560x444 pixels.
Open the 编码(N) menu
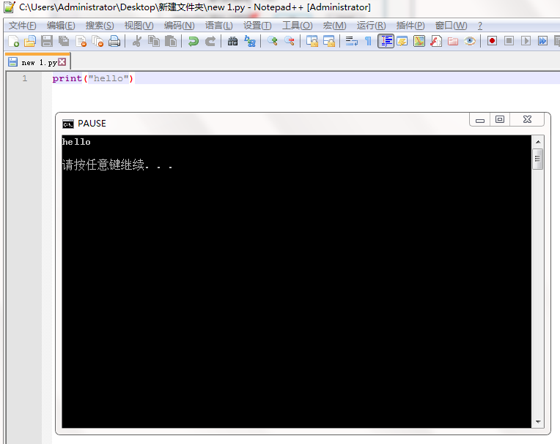click(180, 26)
